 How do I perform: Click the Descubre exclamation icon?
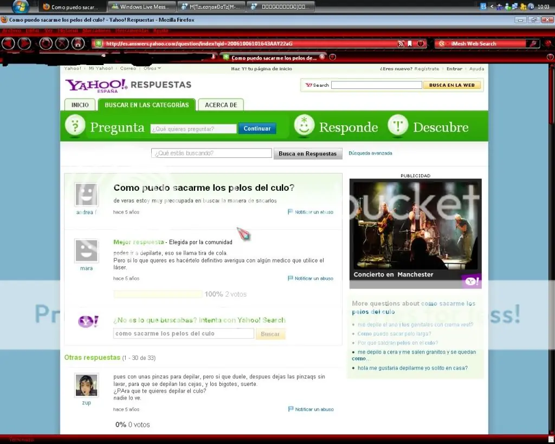point(398,126)
